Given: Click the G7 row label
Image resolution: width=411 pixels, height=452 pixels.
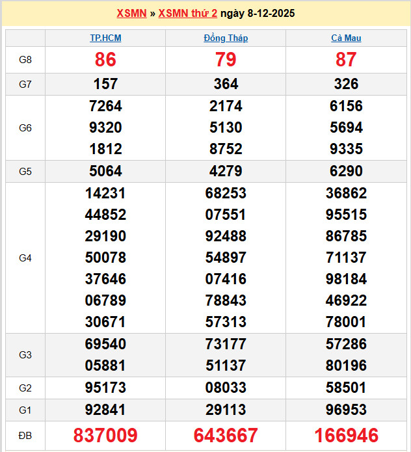Looking at the screenshot, I should tap(25, 84).
